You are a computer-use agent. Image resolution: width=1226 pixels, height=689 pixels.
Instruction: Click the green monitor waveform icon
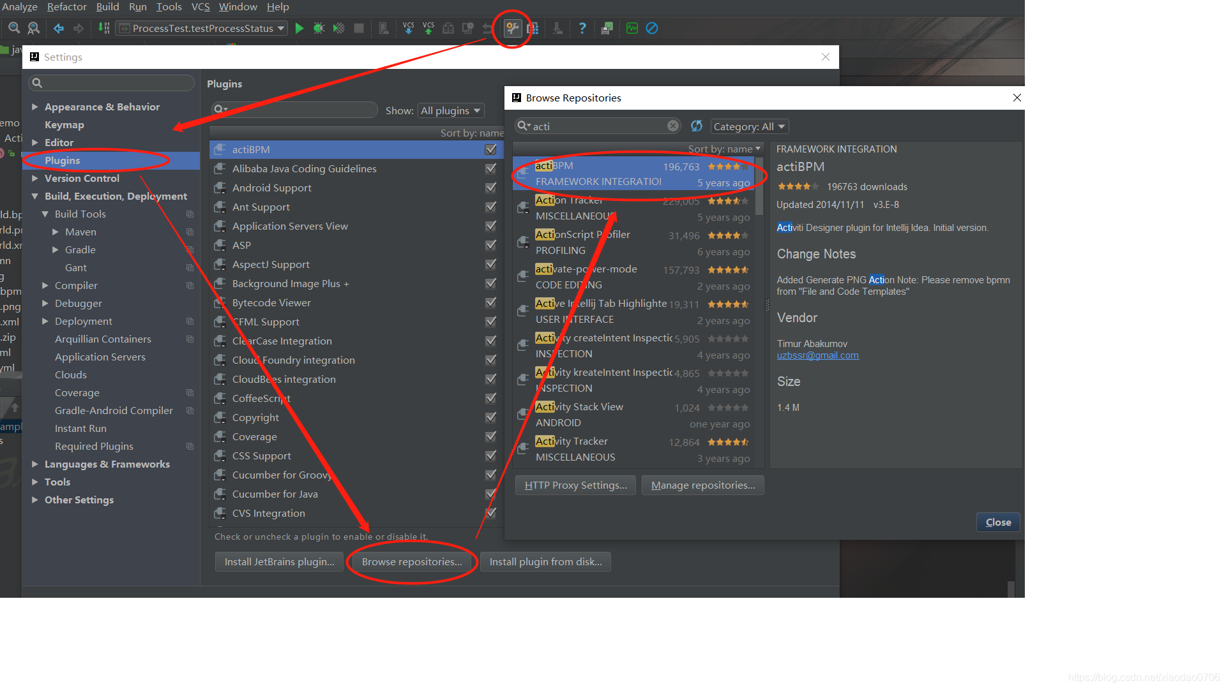(x=632, y=28)
